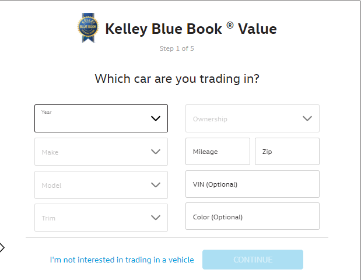Image resolution: width=361 pixels, height=280 pixels.
Task: Click into the Mileage field
Action: tap(218, 151)
